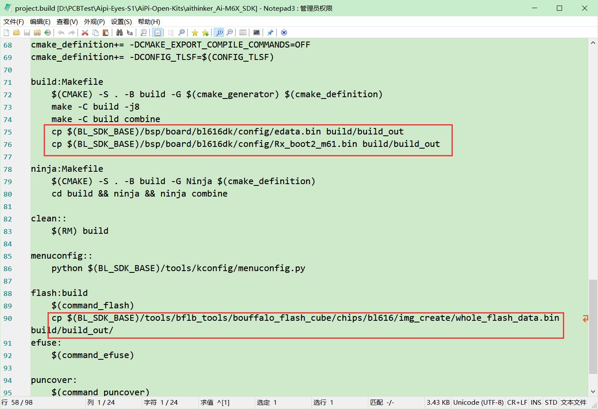Image resolution: width=598 pixels, height=409 pixels.
Task: Toggle the word wrap toolbar button
Action: (x=157, y=33)
